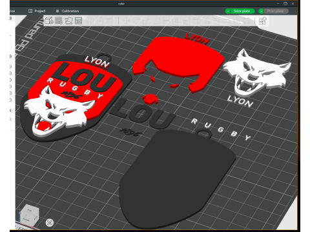Click the Front face of the view cube

click(26, 219)
